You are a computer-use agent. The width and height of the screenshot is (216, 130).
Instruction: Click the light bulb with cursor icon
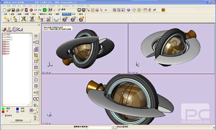click(x=15, y=19)
